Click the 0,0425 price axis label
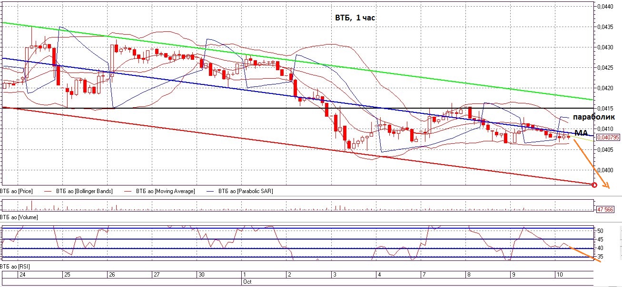The height and width of the screenshot is (287, 622). (605, 67)
